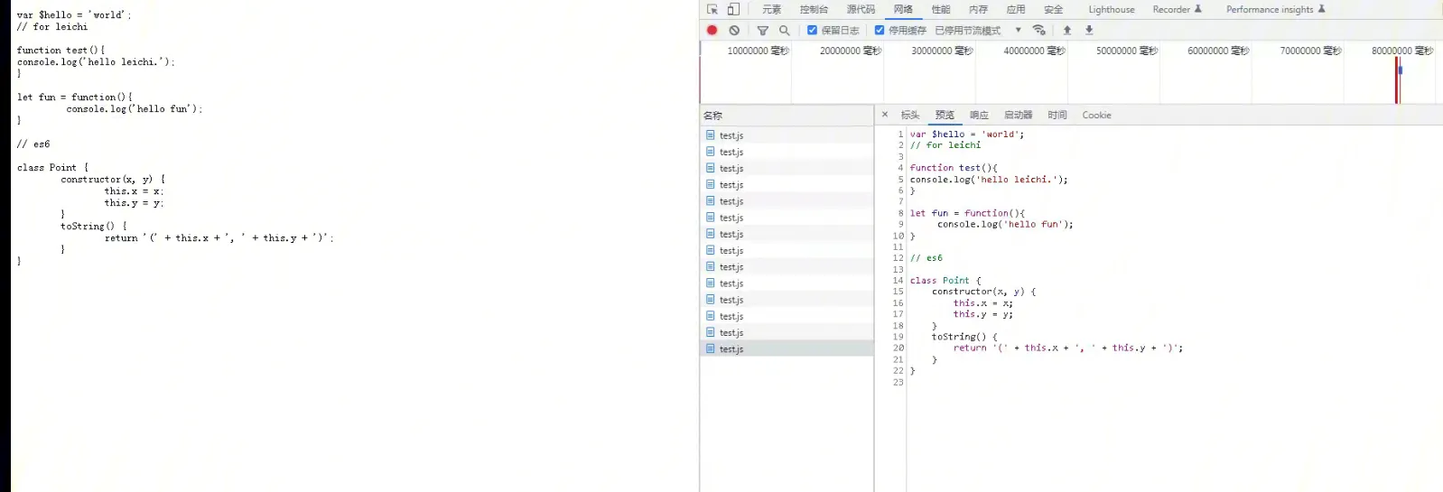Select the last test.js request
Image resolution: width=1443 pixels, height=492 pixels.
(731, 348)
